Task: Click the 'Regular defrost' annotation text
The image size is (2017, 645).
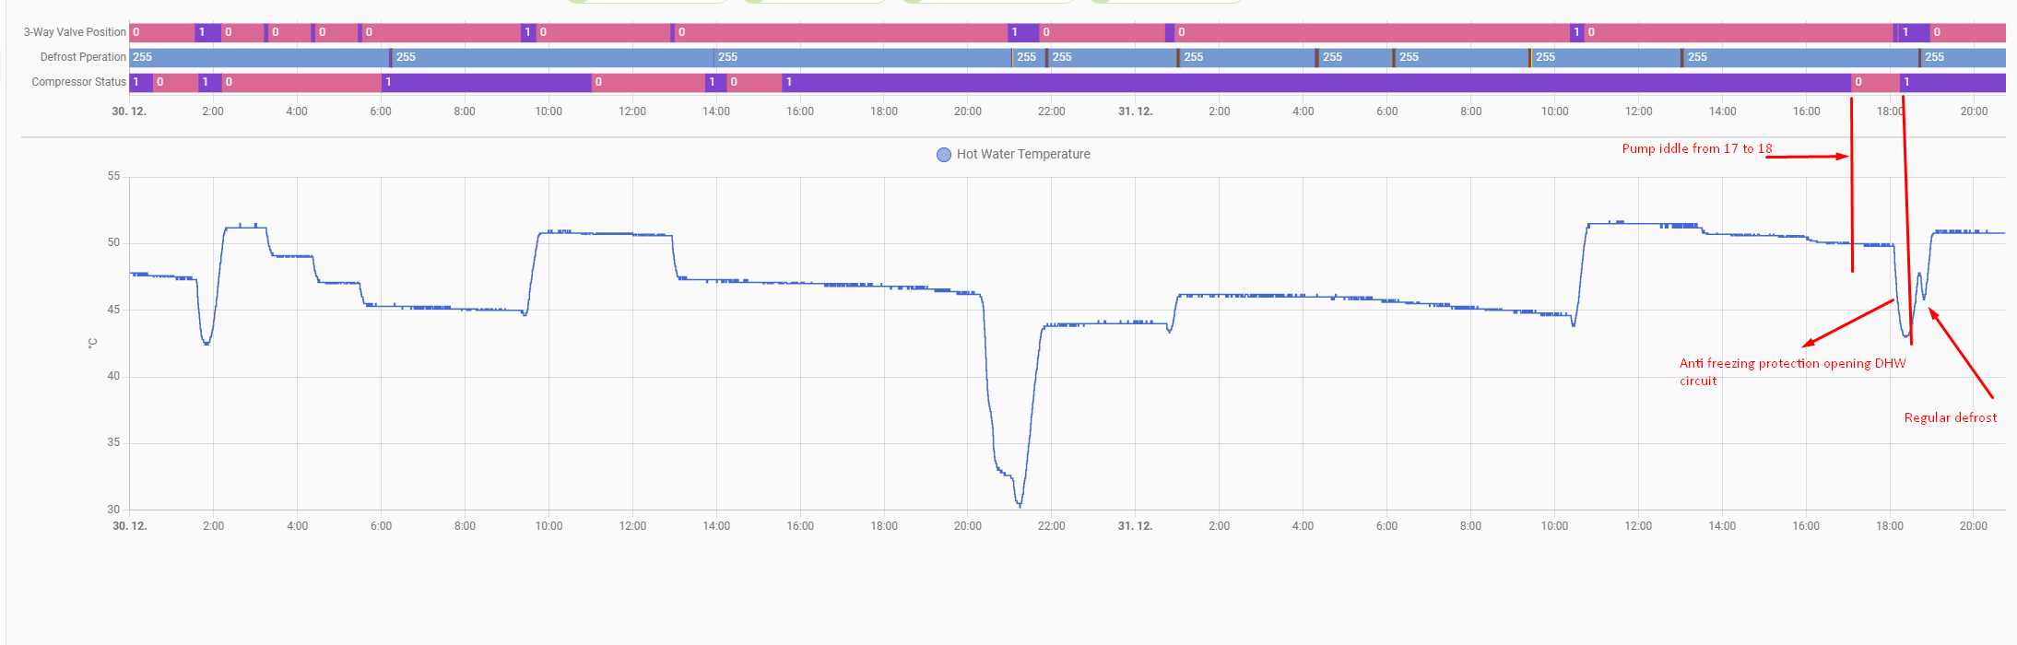Action: coord(1950,418)
